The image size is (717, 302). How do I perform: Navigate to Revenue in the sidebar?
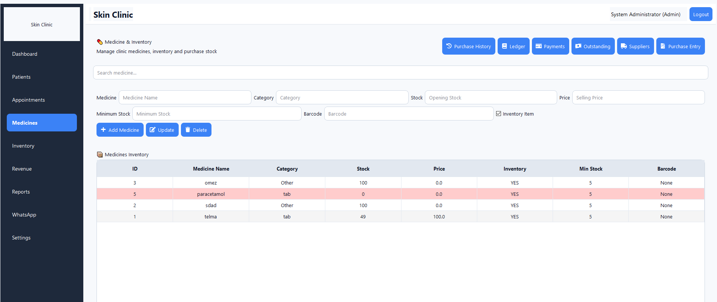42,169
